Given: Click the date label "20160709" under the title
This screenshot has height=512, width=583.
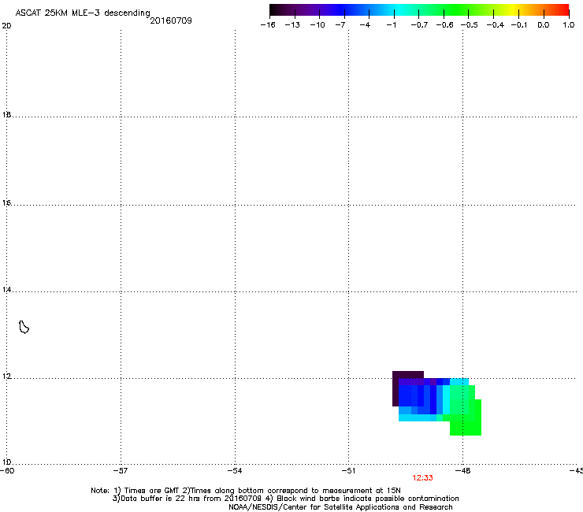Looking at the screenshot, I should click(x=171, y=20).
